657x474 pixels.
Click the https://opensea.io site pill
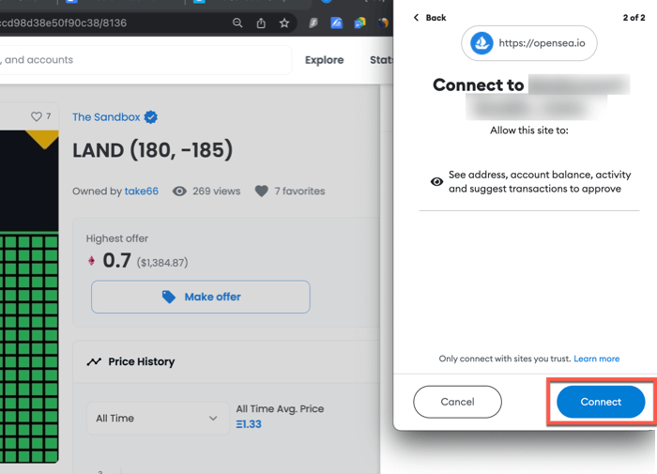[x=528, y=43]
